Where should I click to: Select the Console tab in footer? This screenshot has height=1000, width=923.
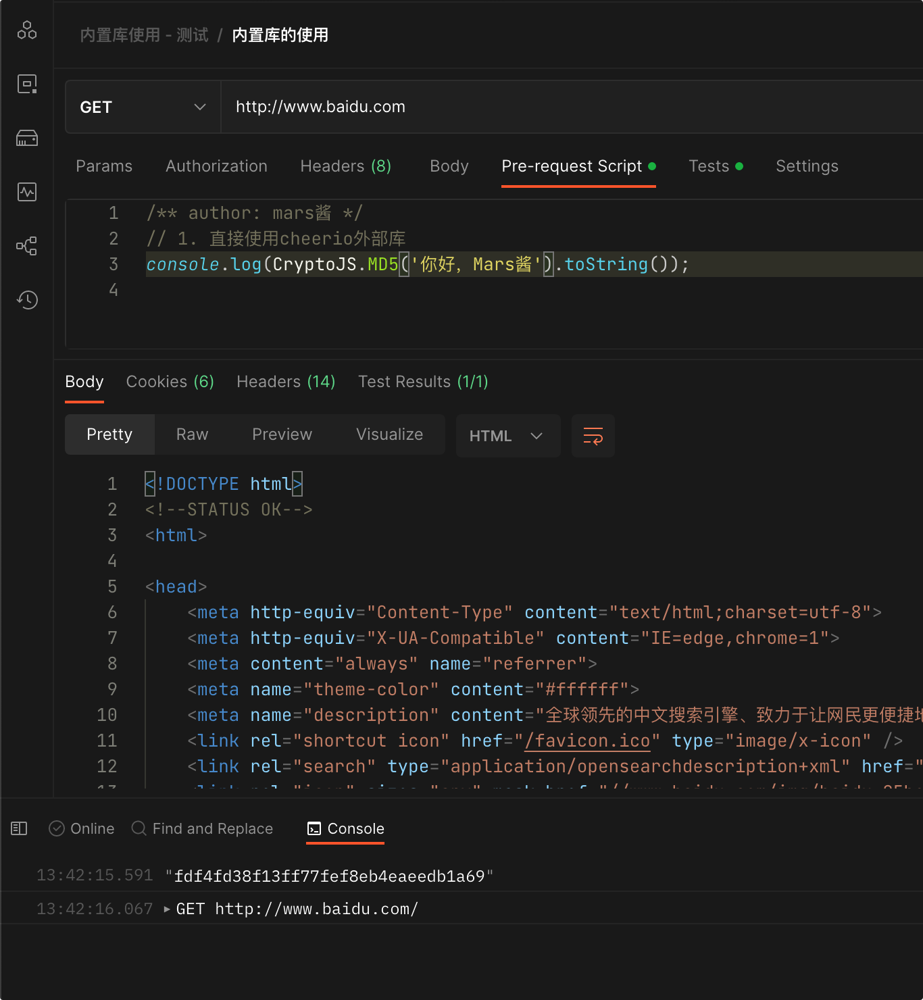click(x=345, y=828)
